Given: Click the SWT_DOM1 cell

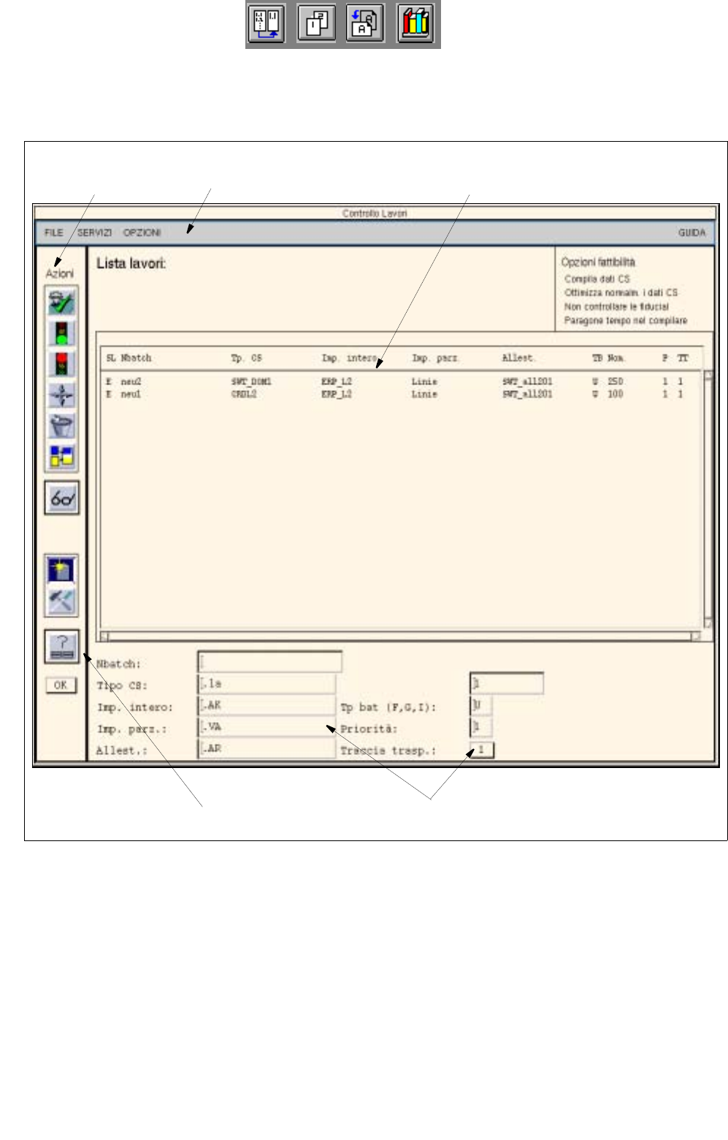Looking at the screenshot, I should pos(251,381).
